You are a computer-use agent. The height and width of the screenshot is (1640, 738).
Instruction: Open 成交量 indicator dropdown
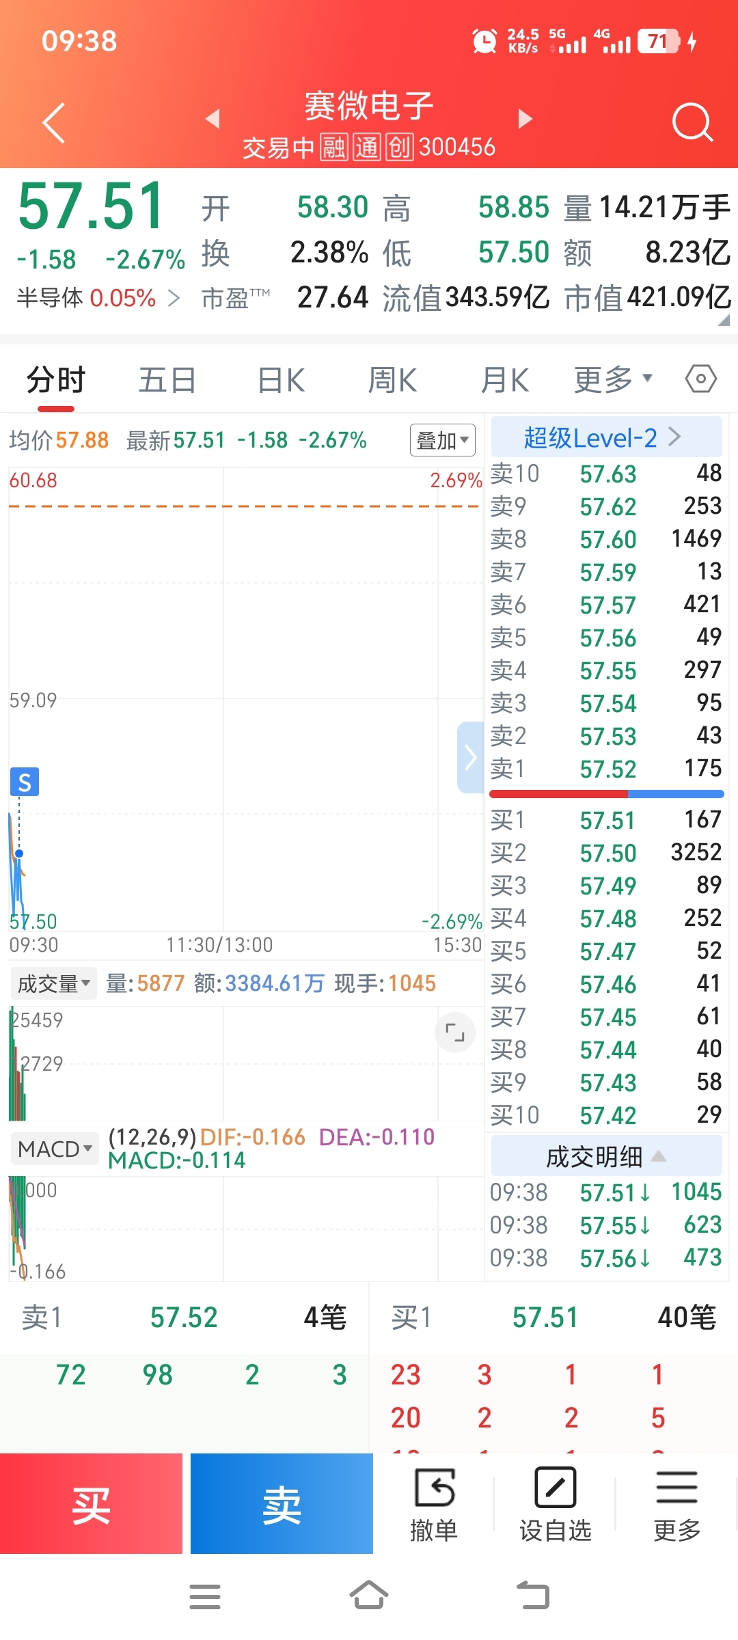53,984
